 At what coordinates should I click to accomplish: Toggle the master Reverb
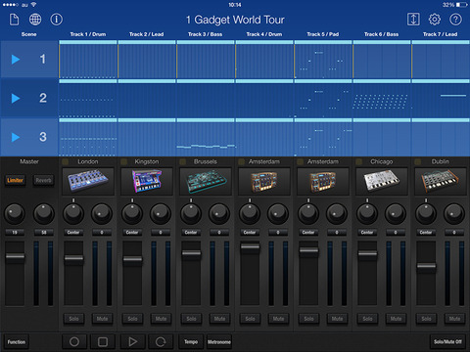point(43,180)
